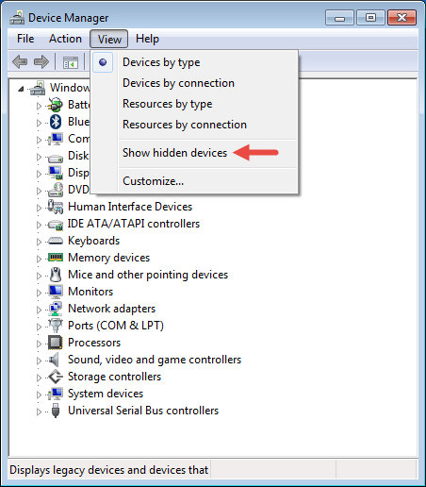Viewport: 426px width, 487px height.
Task: Click the Back arrow toolbar icon
Action: coord(20,61)
